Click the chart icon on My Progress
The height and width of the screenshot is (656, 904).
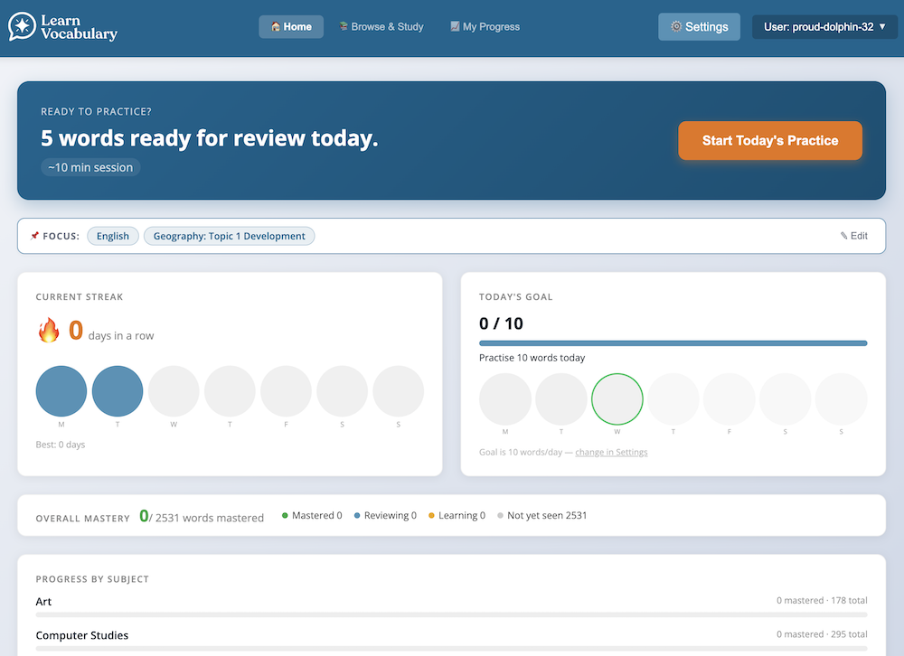point(455,27)
